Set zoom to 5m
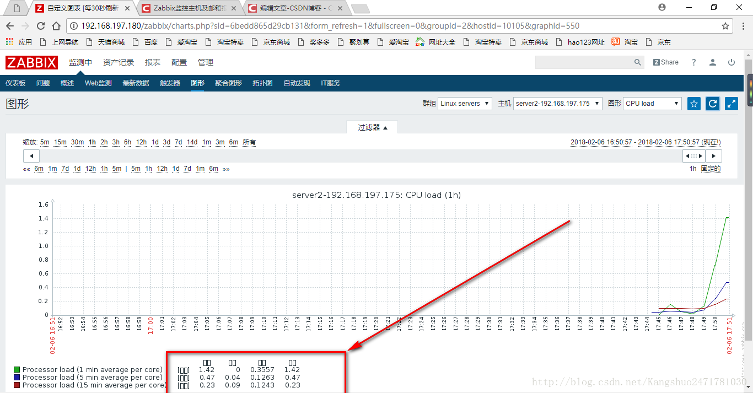 [x=45, y=142]
